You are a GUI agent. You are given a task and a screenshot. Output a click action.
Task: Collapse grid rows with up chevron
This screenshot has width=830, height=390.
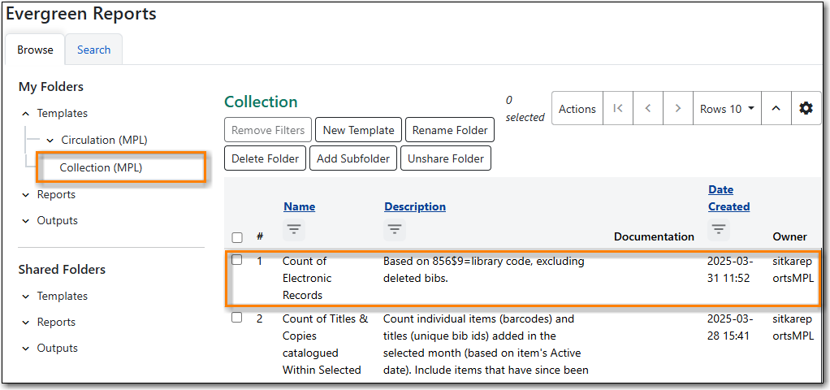(776, 108)
